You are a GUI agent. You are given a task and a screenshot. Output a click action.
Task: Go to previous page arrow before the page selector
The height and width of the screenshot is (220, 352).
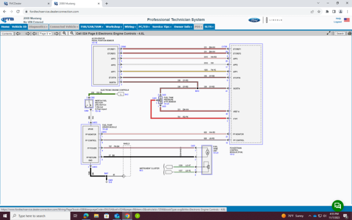[x=34, y=34]
